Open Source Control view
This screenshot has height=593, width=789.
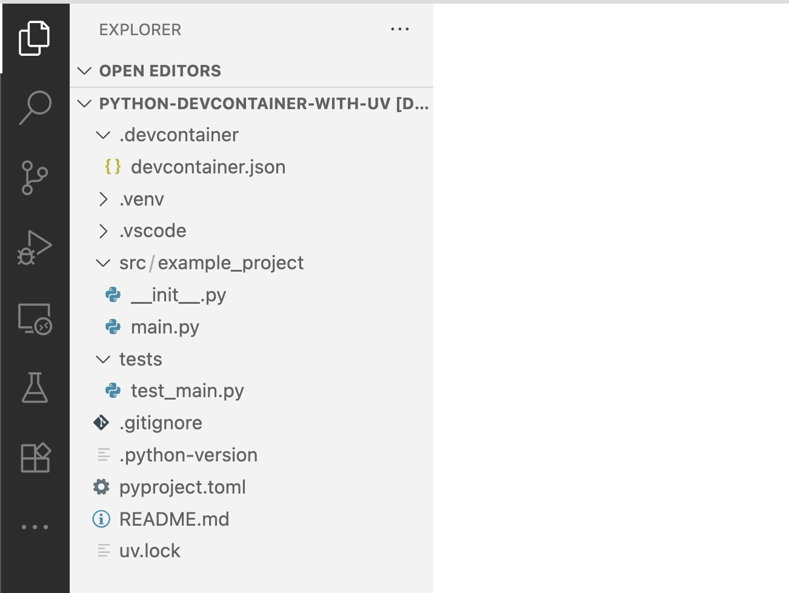pyautogui.click(x=35, y=178)
